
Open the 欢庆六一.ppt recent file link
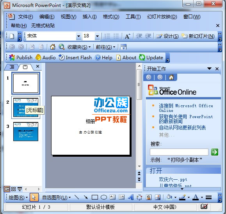coord(173,179)
